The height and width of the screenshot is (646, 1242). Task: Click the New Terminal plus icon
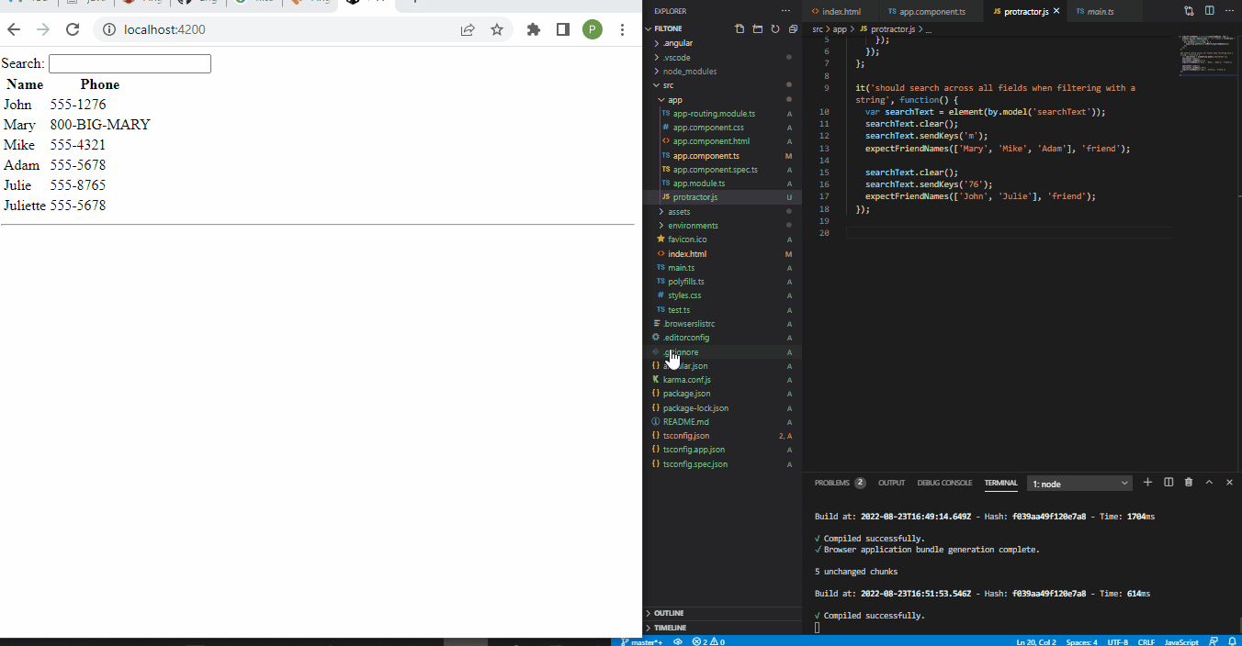tap(1147, 482)
